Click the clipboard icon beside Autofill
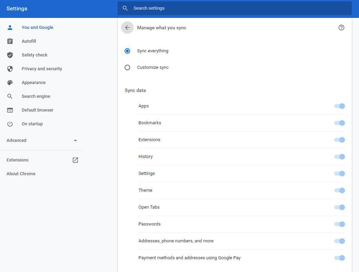Image resolution: width=359 pixels, height=272 pixels. click(10, 41)
